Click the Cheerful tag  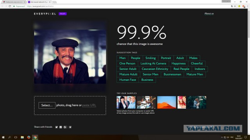tap(197, 63)
